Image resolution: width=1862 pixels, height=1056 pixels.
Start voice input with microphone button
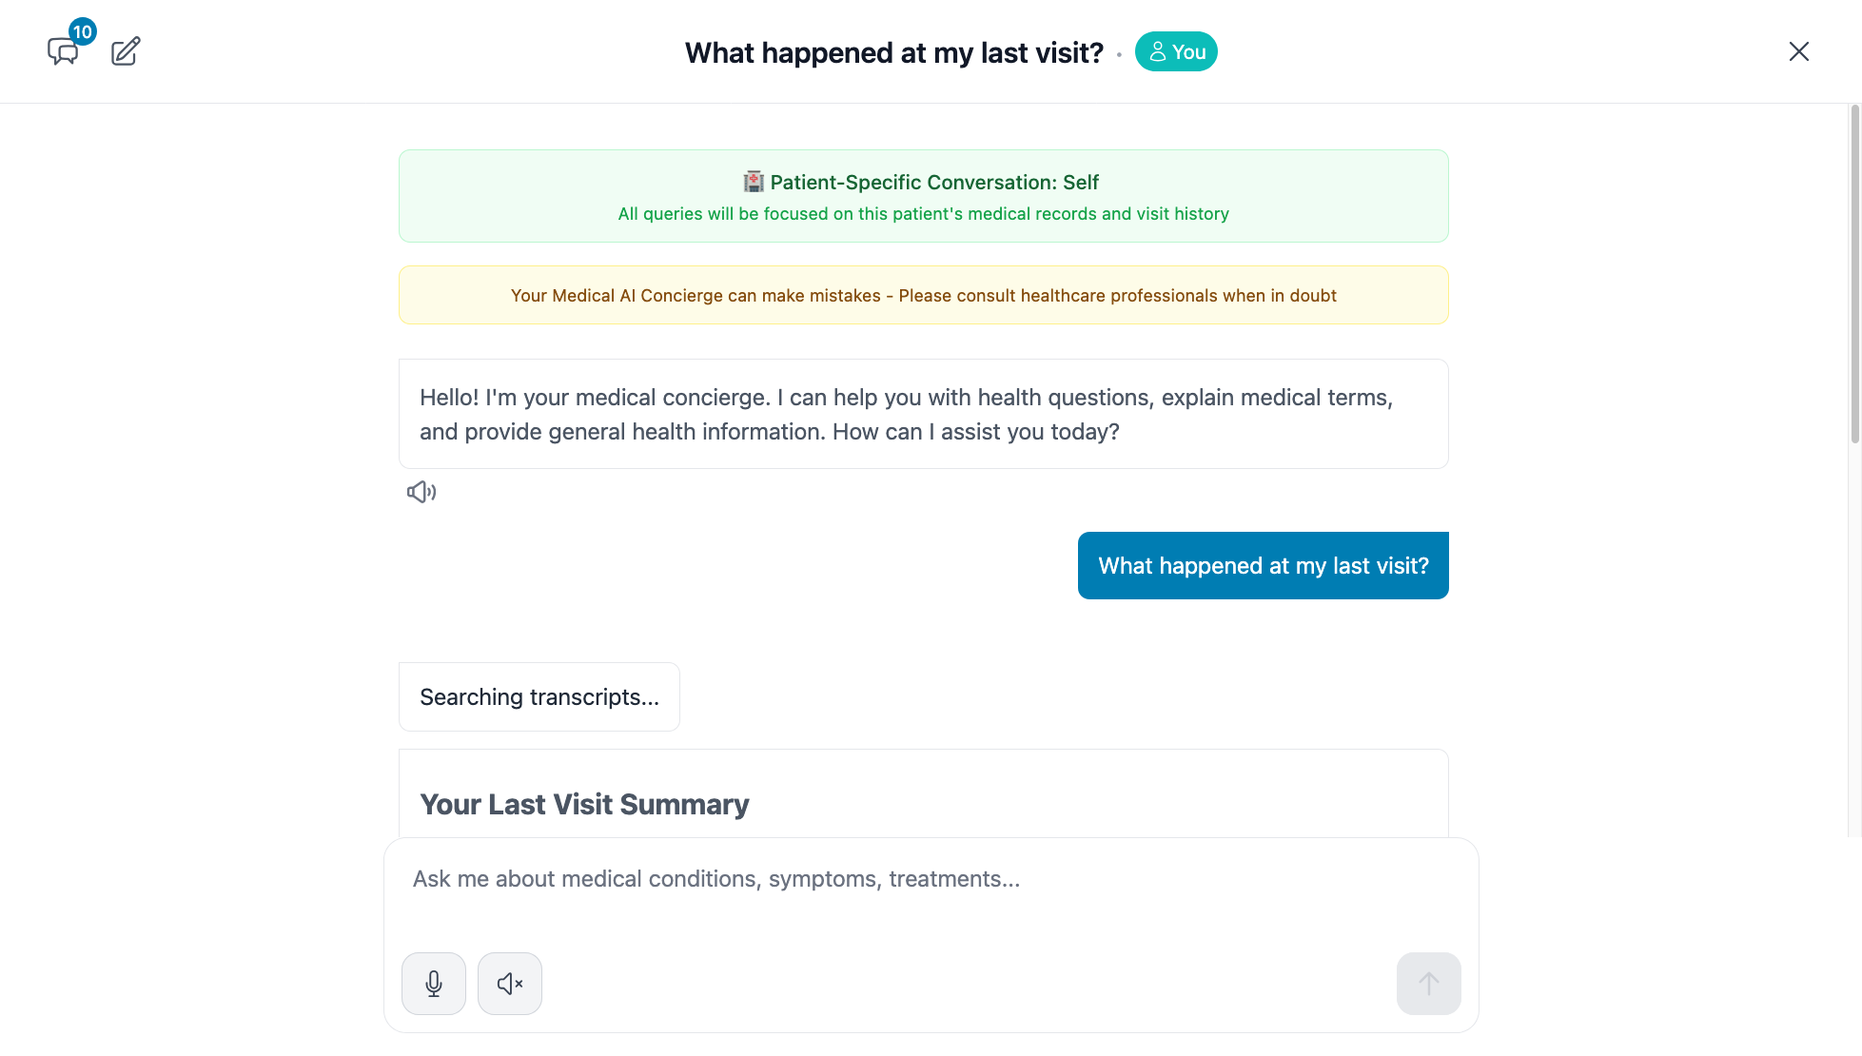pos(434,984)
